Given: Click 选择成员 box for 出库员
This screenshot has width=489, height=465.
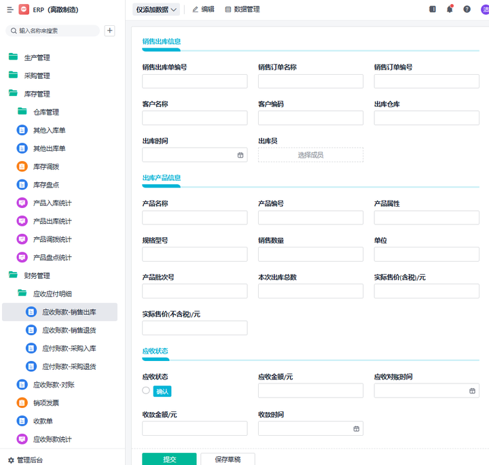Looking at the screenshot, I should [x=310, y=155].
